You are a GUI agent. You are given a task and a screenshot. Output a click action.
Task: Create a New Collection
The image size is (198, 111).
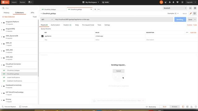click(8, 17)
